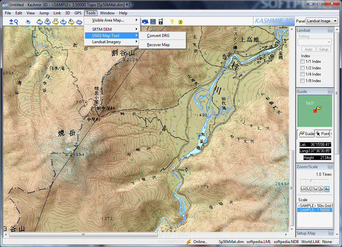Click the map horizontal scrollbar thumb

click(x=83, y=235)
